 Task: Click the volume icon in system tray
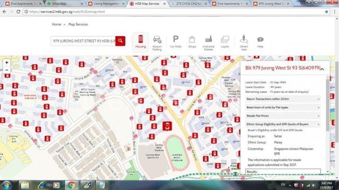pyautogui.click(x=314, y=185)
